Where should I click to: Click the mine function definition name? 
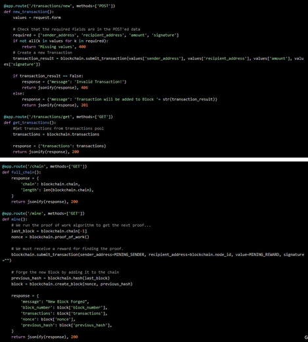(16, 219)
